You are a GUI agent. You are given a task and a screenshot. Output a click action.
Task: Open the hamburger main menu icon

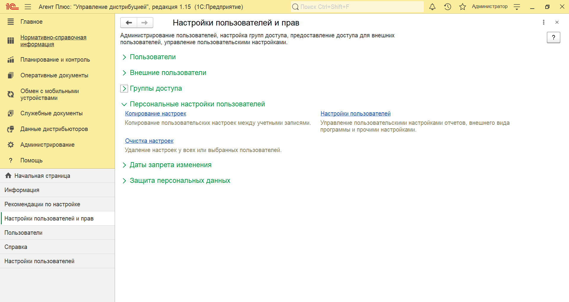(28, 7)
